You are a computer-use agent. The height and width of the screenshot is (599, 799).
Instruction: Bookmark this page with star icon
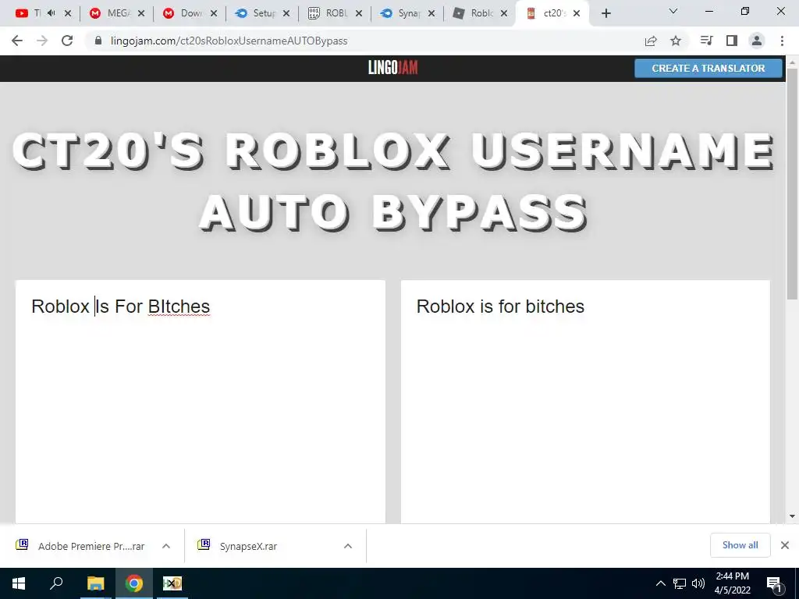tap(676, 41)
